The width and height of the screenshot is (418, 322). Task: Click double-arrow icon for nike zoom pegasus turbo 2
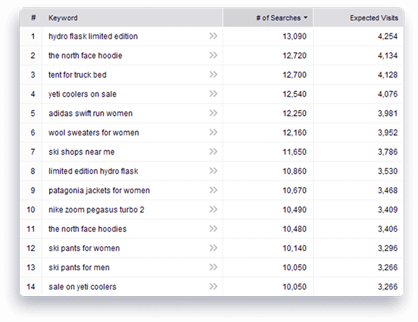213,209
